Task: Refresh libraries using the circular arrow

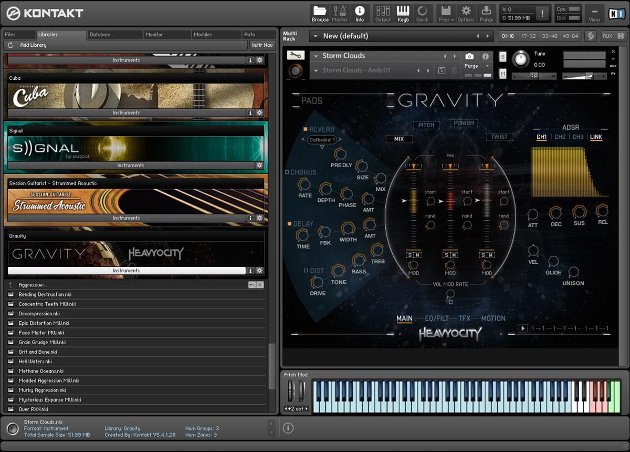Action: pyautogui.click(x=10, y=45)
